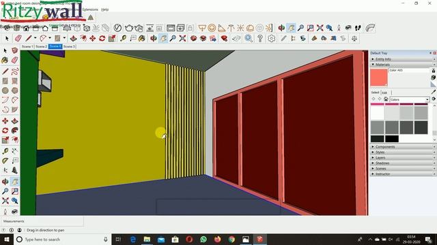Image resolution: width=437 pixels, height=245 pixels.
Task: Click the Push/Pull tool in top toolbar
Action: click(x=74, y=38)
